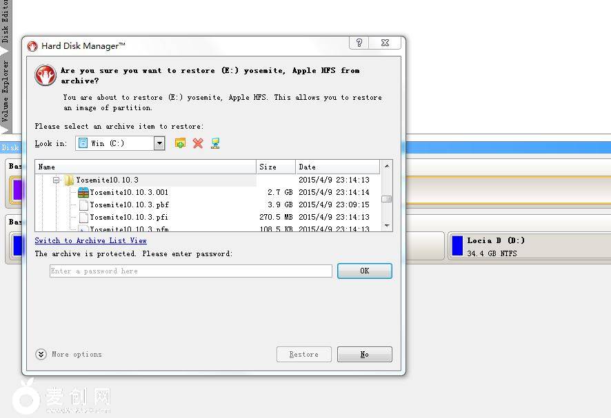Click the Locia D (D:) partition block

click(x=528, y=247)
